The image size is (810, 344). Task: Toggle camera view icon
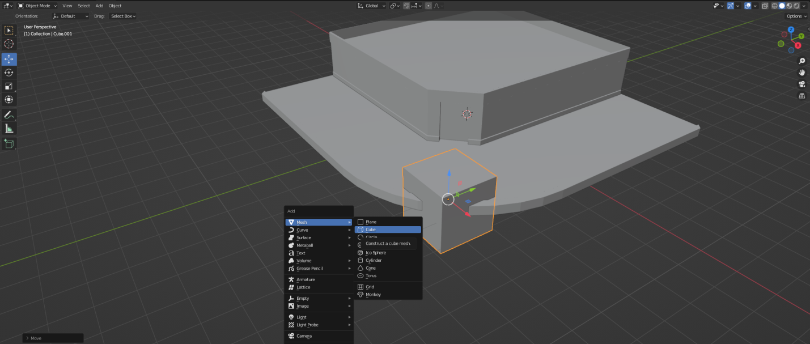pyautogui.click(x=802, y=84)
